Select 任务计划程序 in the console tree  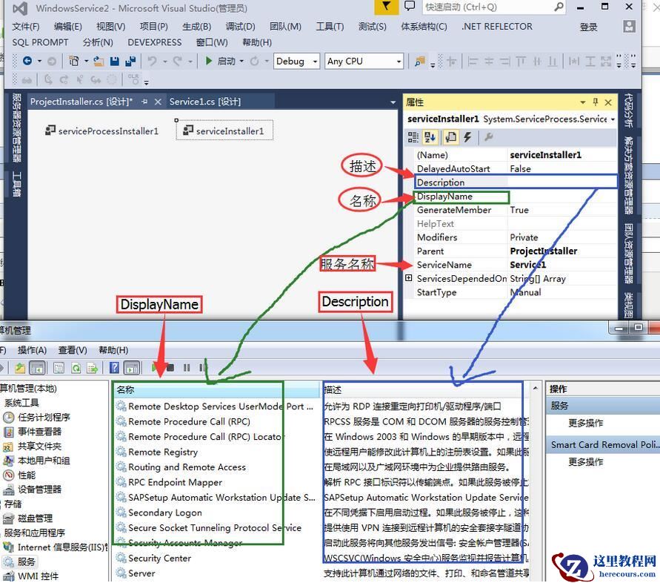[x=36, y=418]
